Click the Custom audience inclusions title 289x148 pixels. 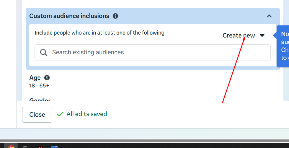point(69,16)
